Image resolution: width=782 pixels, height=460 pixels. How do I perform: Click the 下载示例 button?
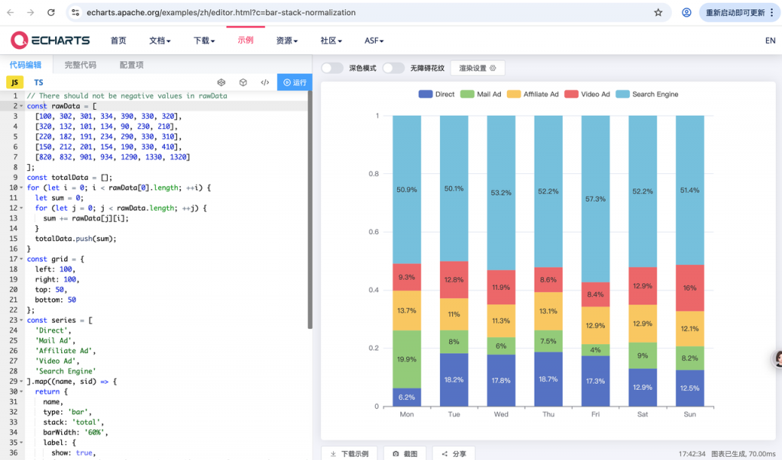click(x=349, y=454)
